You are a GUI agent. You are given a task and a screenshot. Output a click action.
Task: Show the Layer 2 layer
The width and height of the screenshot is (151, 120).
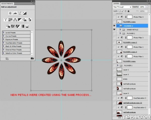tap(114, 70)
